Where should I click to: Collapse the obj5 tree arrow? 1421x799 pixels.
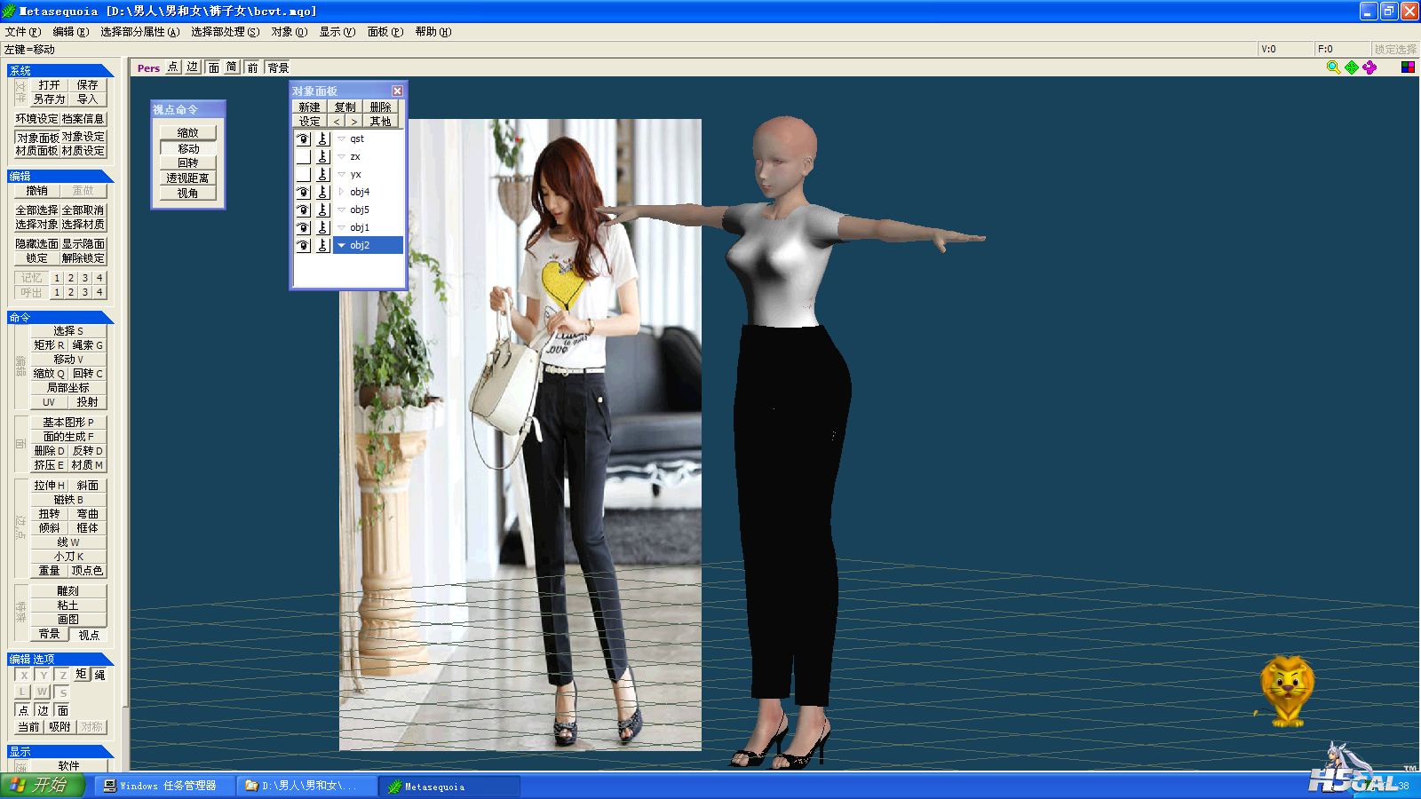(341, 210)
